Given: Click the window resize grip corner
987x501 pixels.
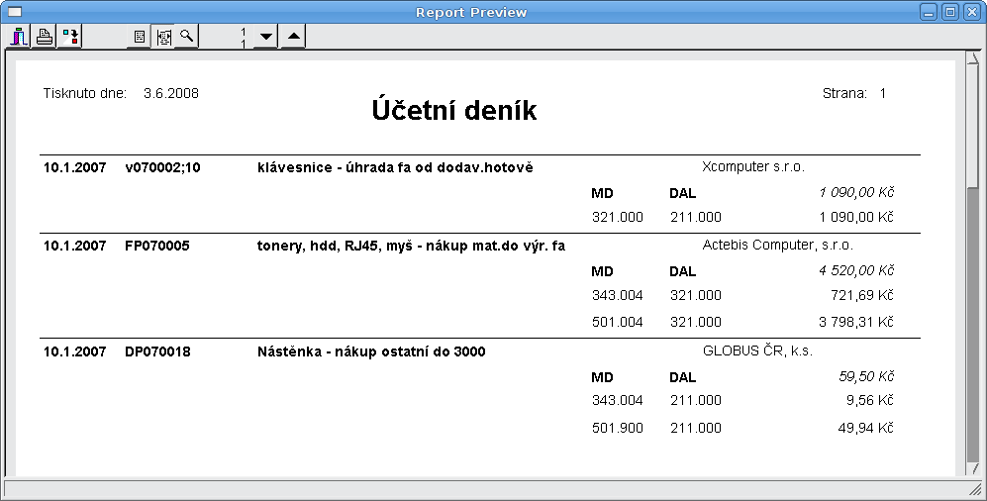Looking at the screenshot, I should click(x=974, y=490).
